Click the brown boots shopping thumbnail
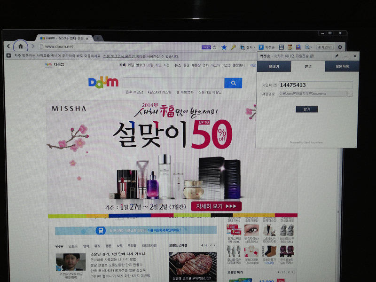 point(271,251)
